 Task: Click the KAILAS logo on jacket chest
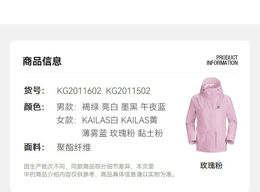(x=218, y=108)
